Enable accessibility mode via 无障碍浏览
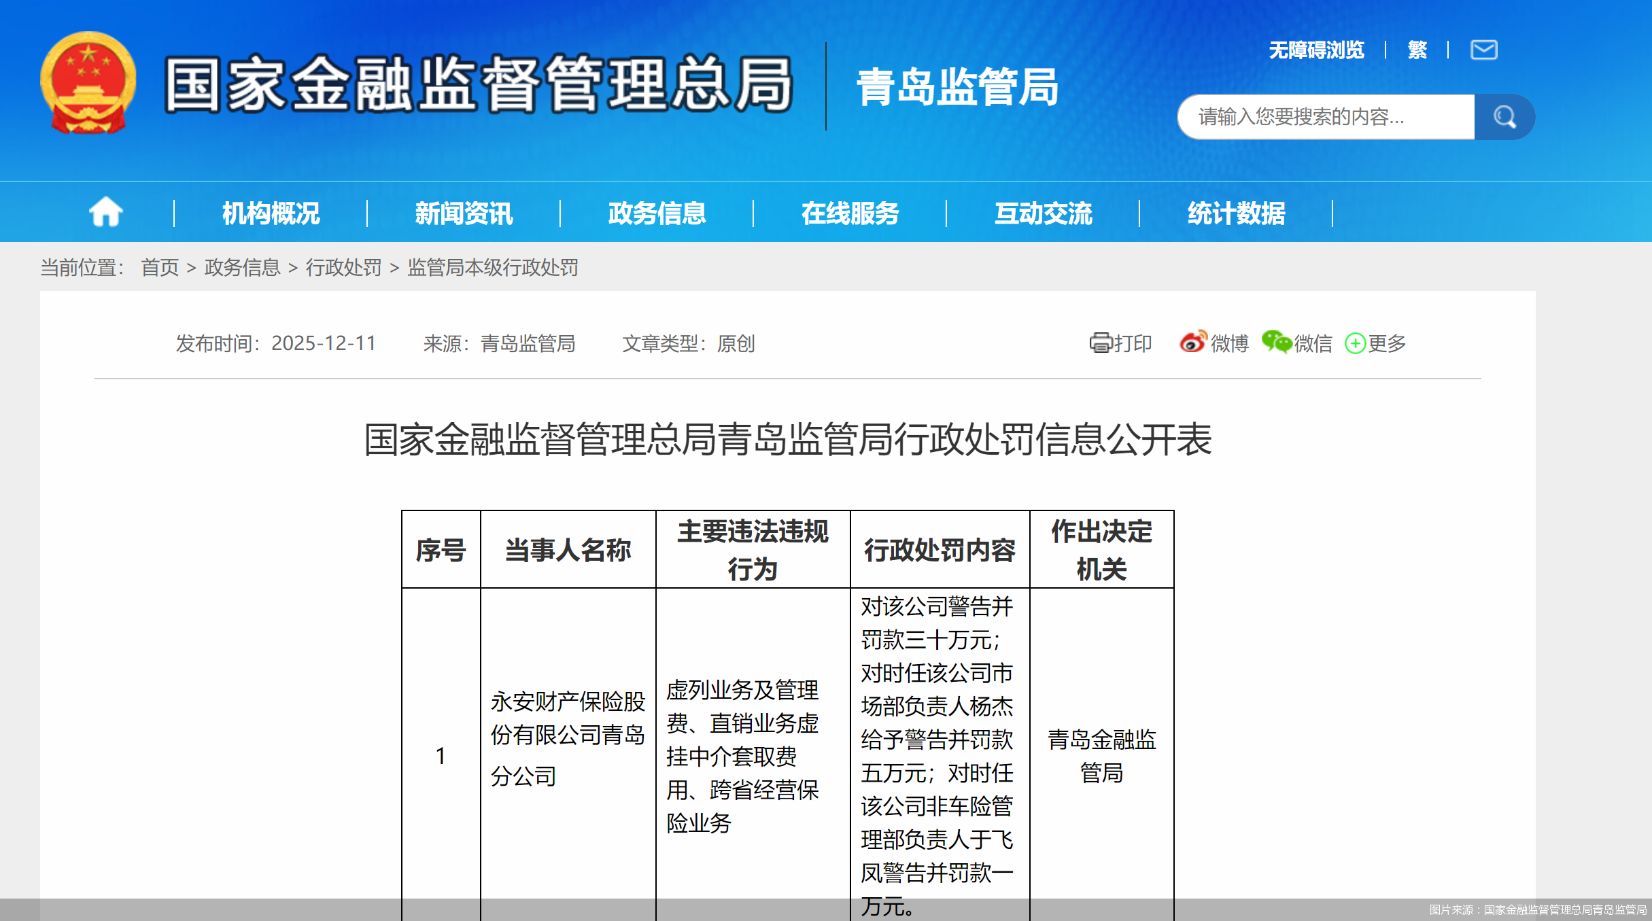 tap(1316, 51)
